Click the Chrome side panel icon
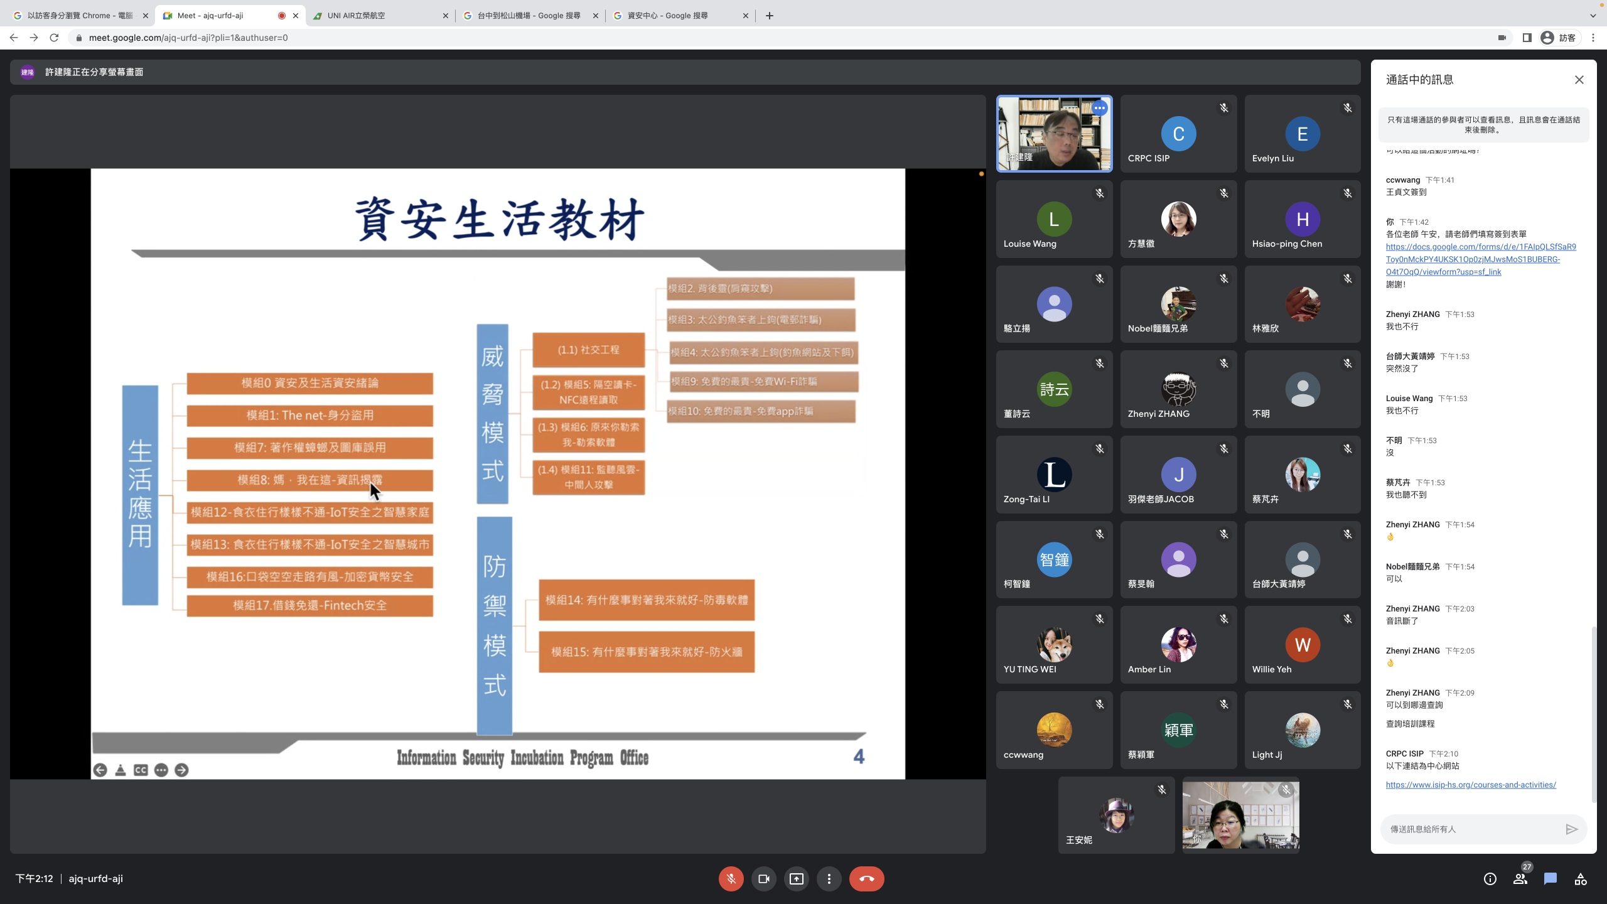The width and height of the screenshot is (1607, 904). coord(1527,38)
